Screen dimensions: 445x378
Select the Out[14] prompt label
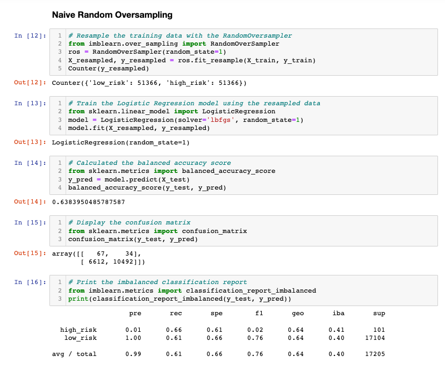pyautogui.click(x=30, y=202)
